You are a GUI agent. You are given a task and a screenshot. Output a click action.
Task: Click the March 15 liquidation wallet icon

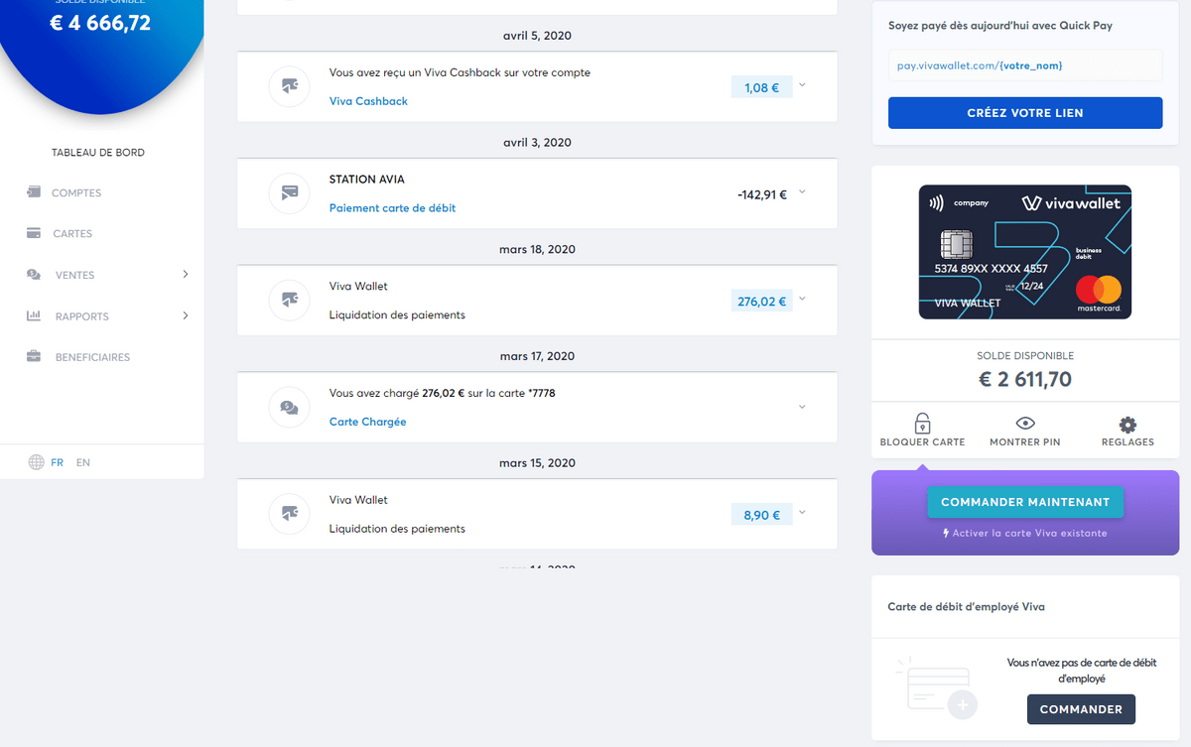[290, 514]
